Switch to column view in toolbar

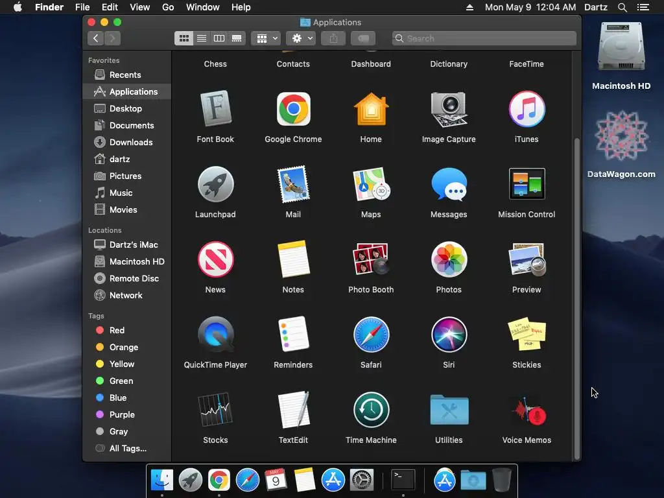tap(219, 38)
